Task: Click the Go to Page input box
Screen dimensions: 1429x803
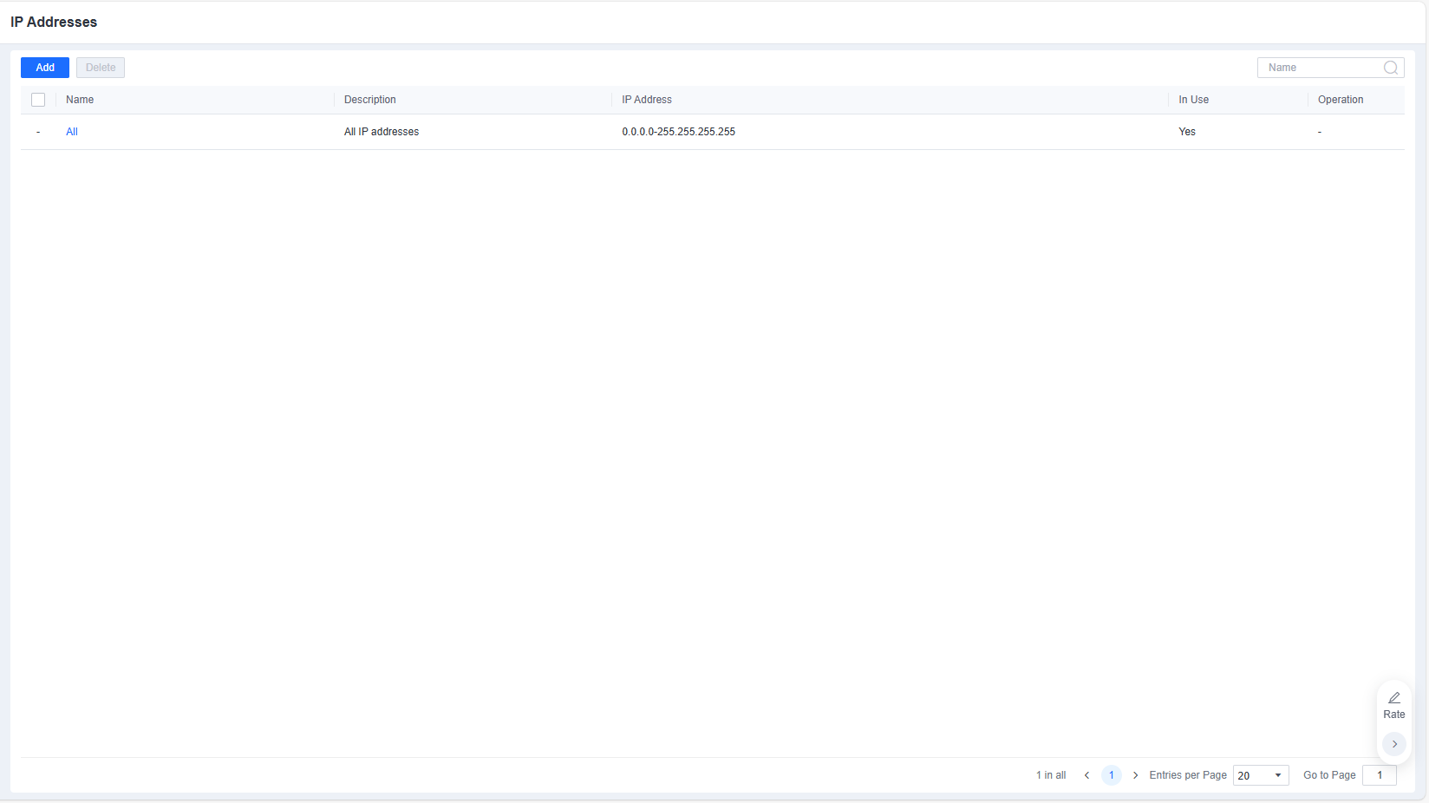Action: pos(1380,775)
